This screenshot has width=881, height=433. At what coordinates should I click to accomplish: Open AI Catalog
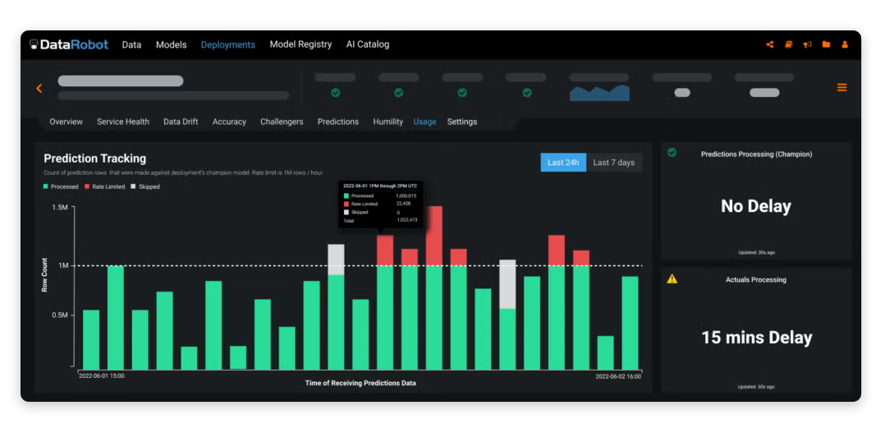pos(368,44)
